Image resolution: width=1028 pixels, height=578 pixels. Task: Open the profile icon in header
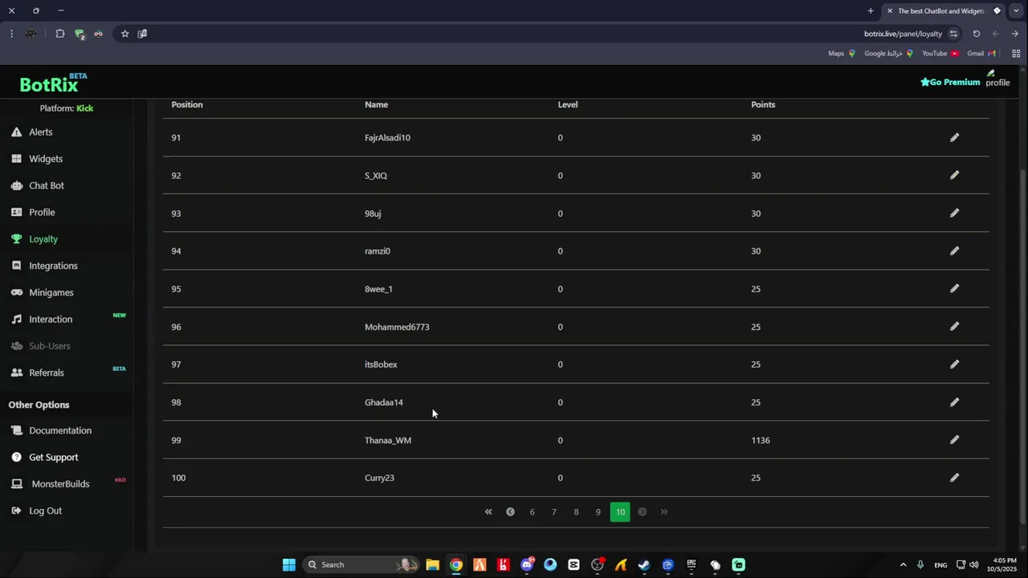(x=997, y=78)
